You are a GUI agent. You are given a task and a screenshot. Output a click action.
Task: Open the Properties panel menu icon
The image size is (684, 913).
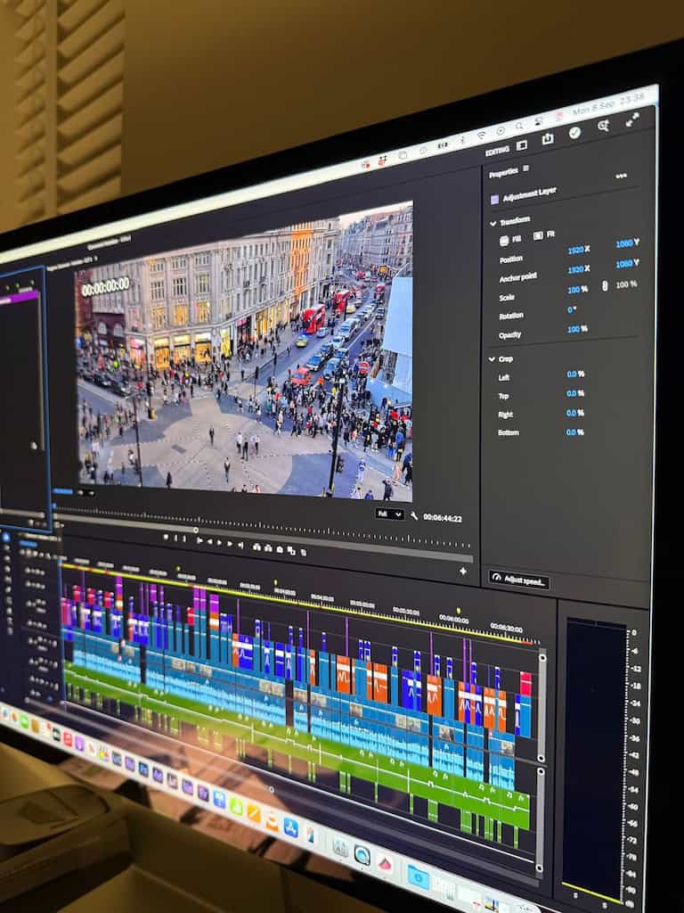point(525,169)
